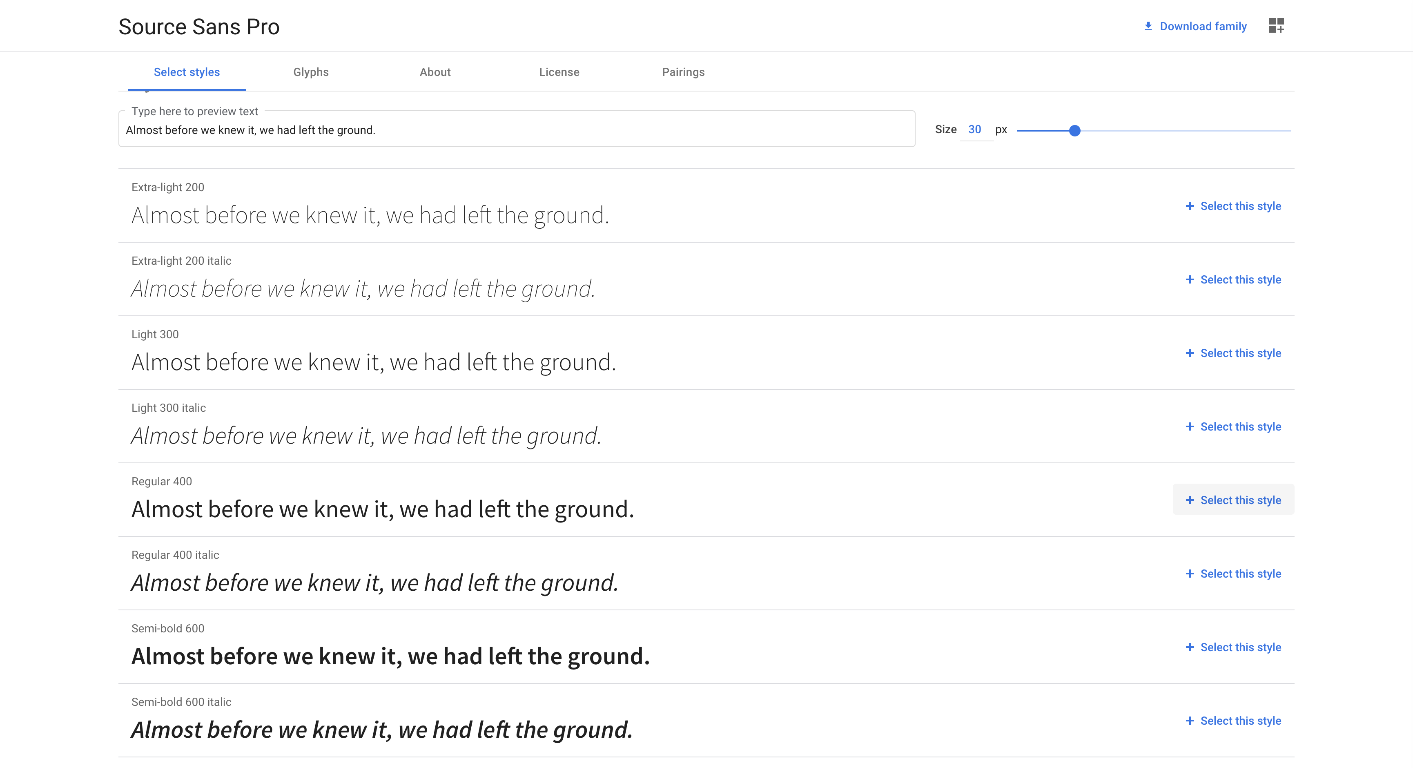Screen dimensions: 1413x768
Task: Click the Light 300 label
Action: click(155, 334)
